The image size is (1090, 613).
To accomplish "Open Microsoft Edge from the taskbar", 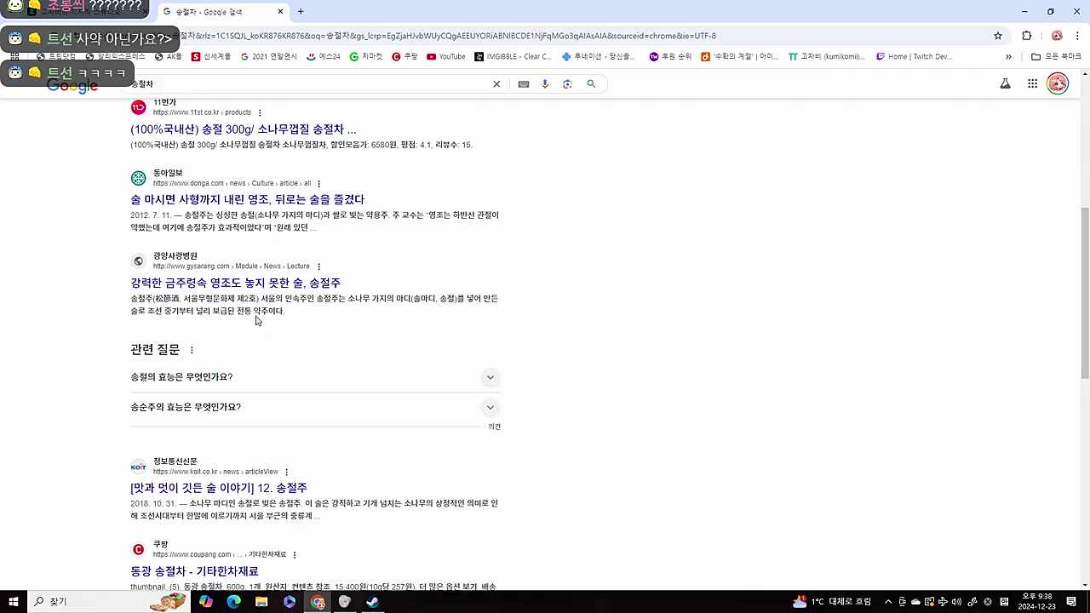I will tap(233, 602).
